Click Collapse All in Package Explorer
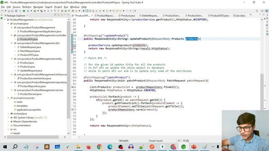269x151 pixels. point(55,15)
